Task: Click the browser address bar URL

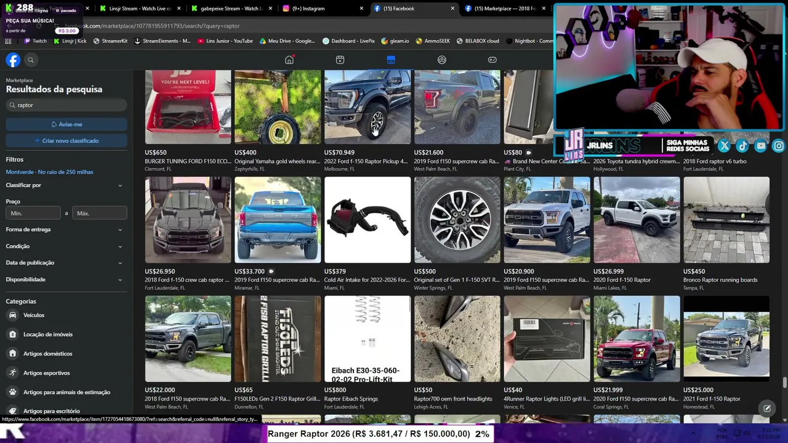Action: tap(153, 26)
